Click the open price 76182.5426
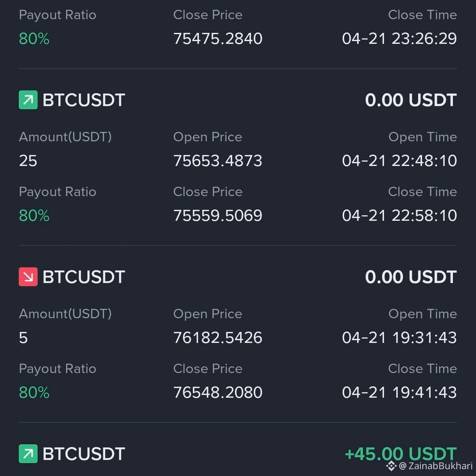 pyautogui.click(x=218, y=337)
